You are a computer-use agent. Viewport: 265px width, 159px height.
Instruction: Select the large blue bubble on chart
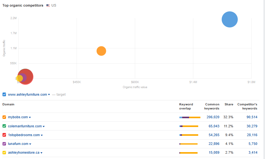tap(230, 19)
